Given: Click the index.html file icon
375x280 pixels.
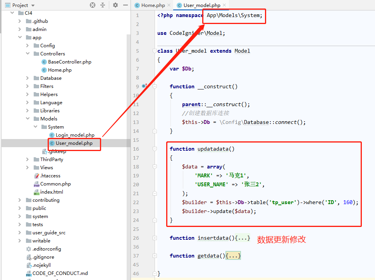Looking at the screenshot, I should pos(36,192).
